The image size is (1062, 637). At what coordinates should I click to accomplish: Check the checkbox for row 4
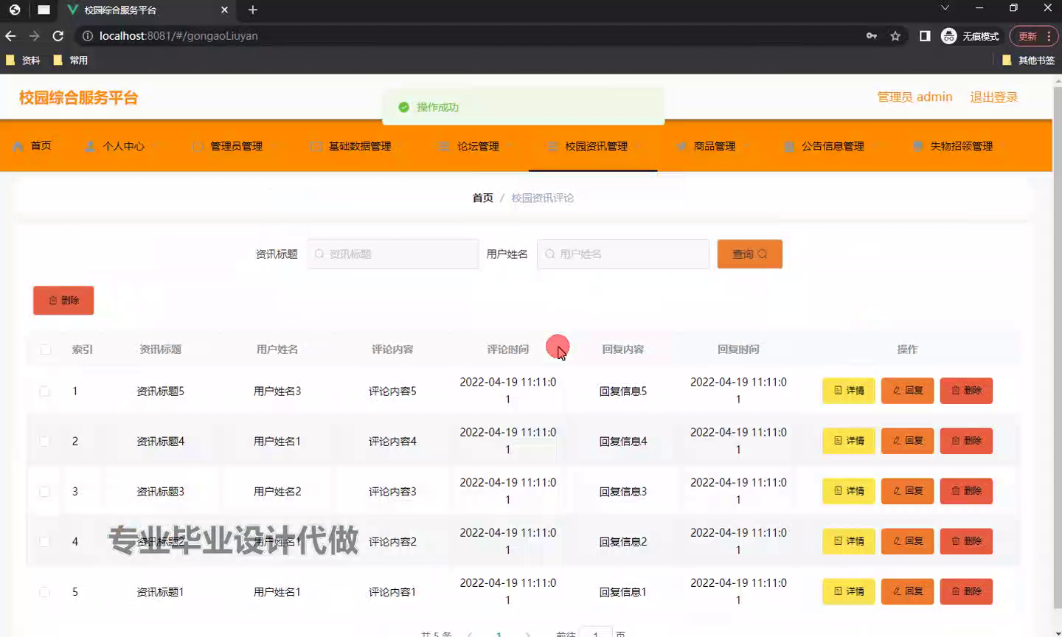[45, 541]
